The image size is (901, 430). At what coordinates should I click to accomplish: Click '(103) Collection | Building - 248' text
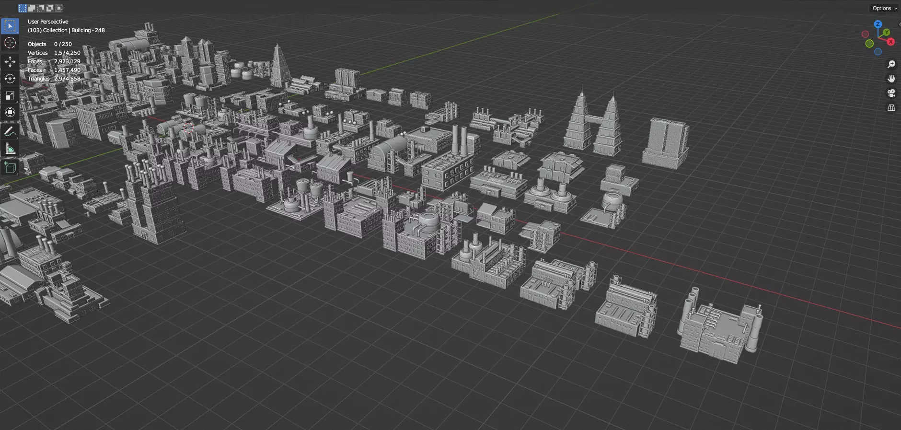(x=66, y=30)
